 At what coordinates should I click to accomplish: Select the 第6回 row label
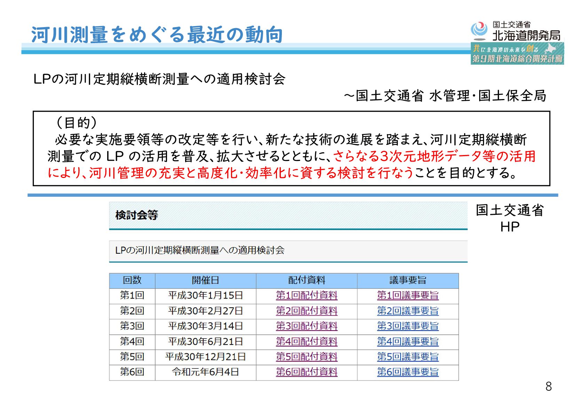point(132,372)
